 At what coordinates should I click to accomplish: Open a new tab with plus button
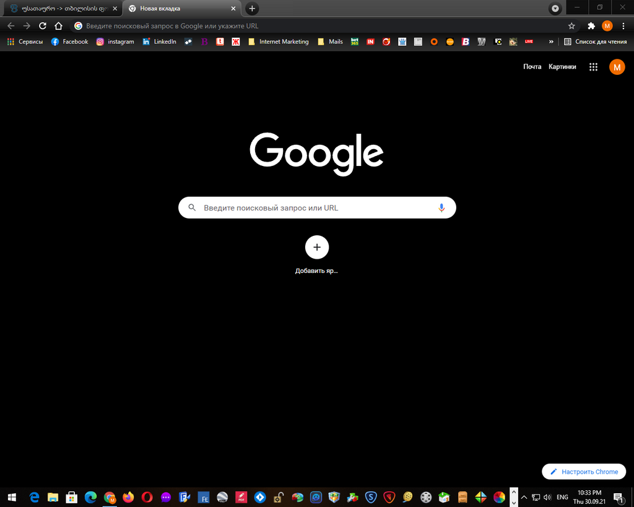tap(252, 9)
